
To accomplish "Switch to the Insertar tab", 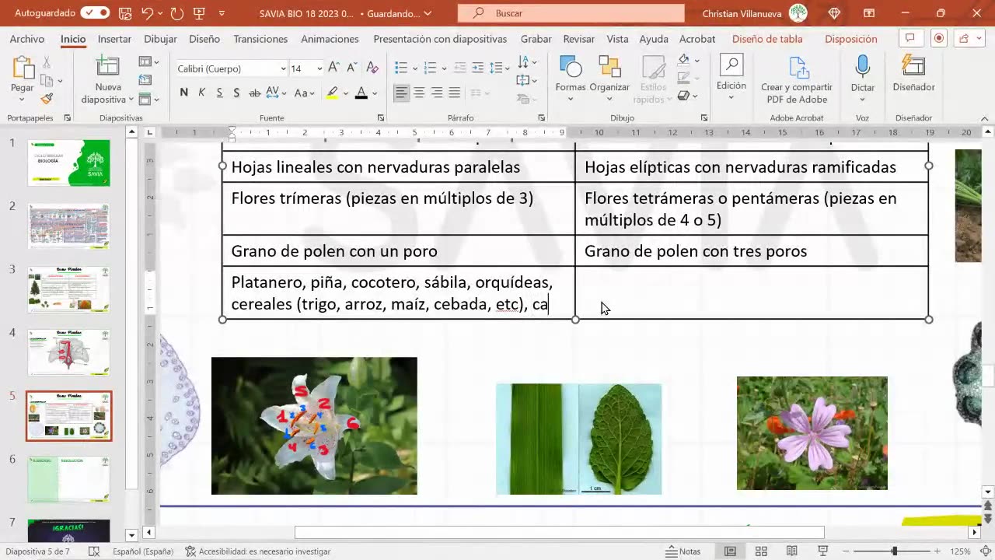I will click(x=114, y=39).
